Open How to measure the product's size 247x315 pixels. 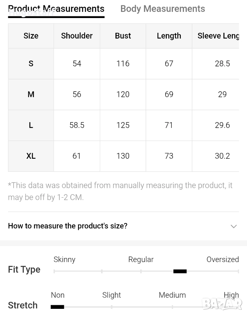[x=68, y=226]
